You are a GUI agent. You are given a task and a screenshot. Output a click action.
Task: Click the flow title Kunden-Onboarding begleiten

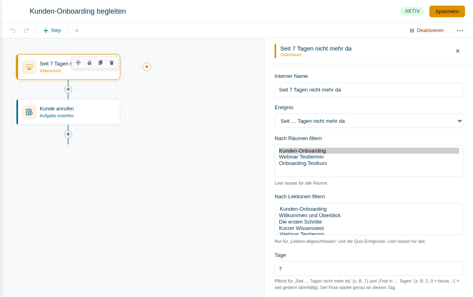(x=78, y=12)
